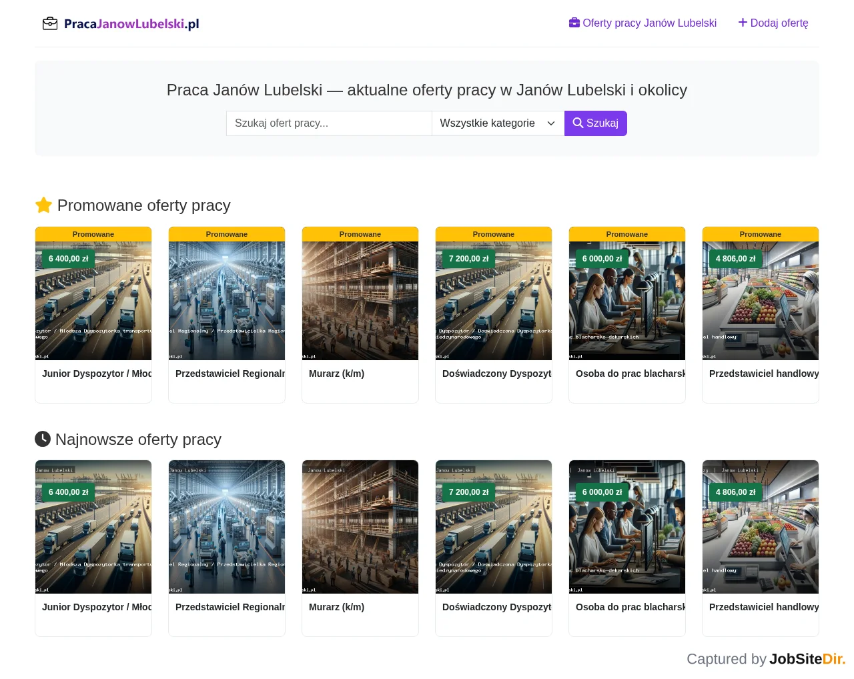Click the plus icon beside Dodaj ofertę
Image resolution: width=854 pixels, height=679 pixels.
743,23
